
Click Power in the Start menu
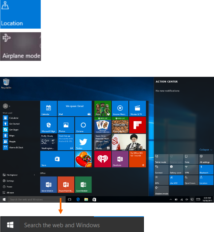pyautogui.click(x=7, y=187)
